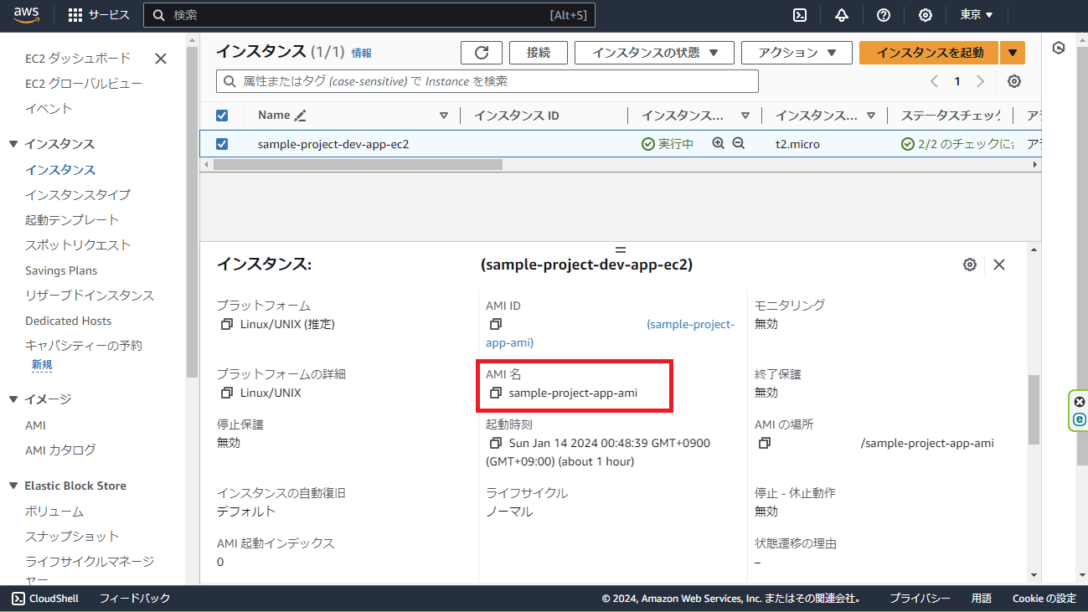Image resolution: width=1088 pixels, height=612 pixels.
Task: Copy the AMI の場所 value
Action: pyautogui.click(x=764, y=443)
